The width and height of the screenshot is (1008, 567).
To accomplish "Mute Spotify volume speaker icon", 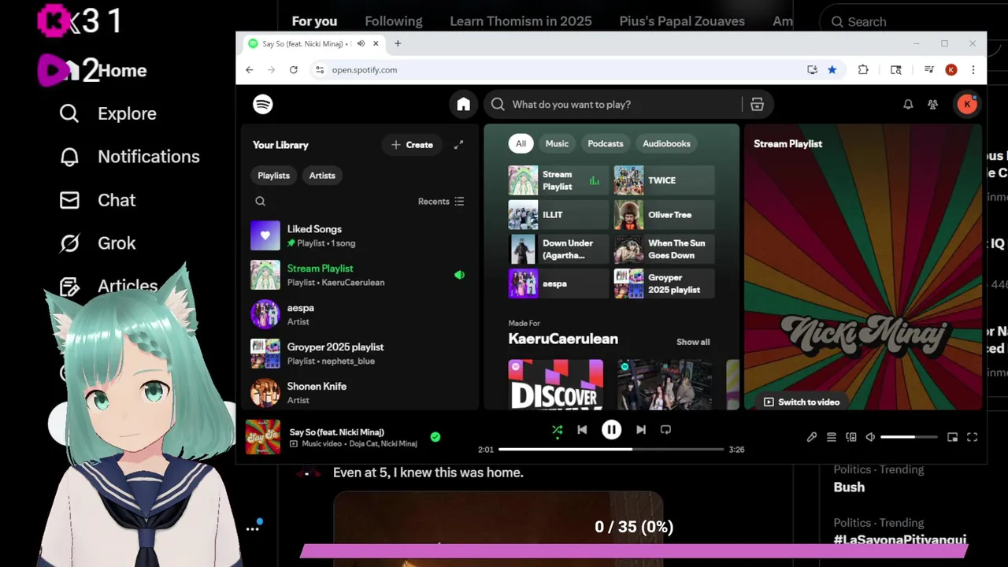I will click(x=870, y=437).
